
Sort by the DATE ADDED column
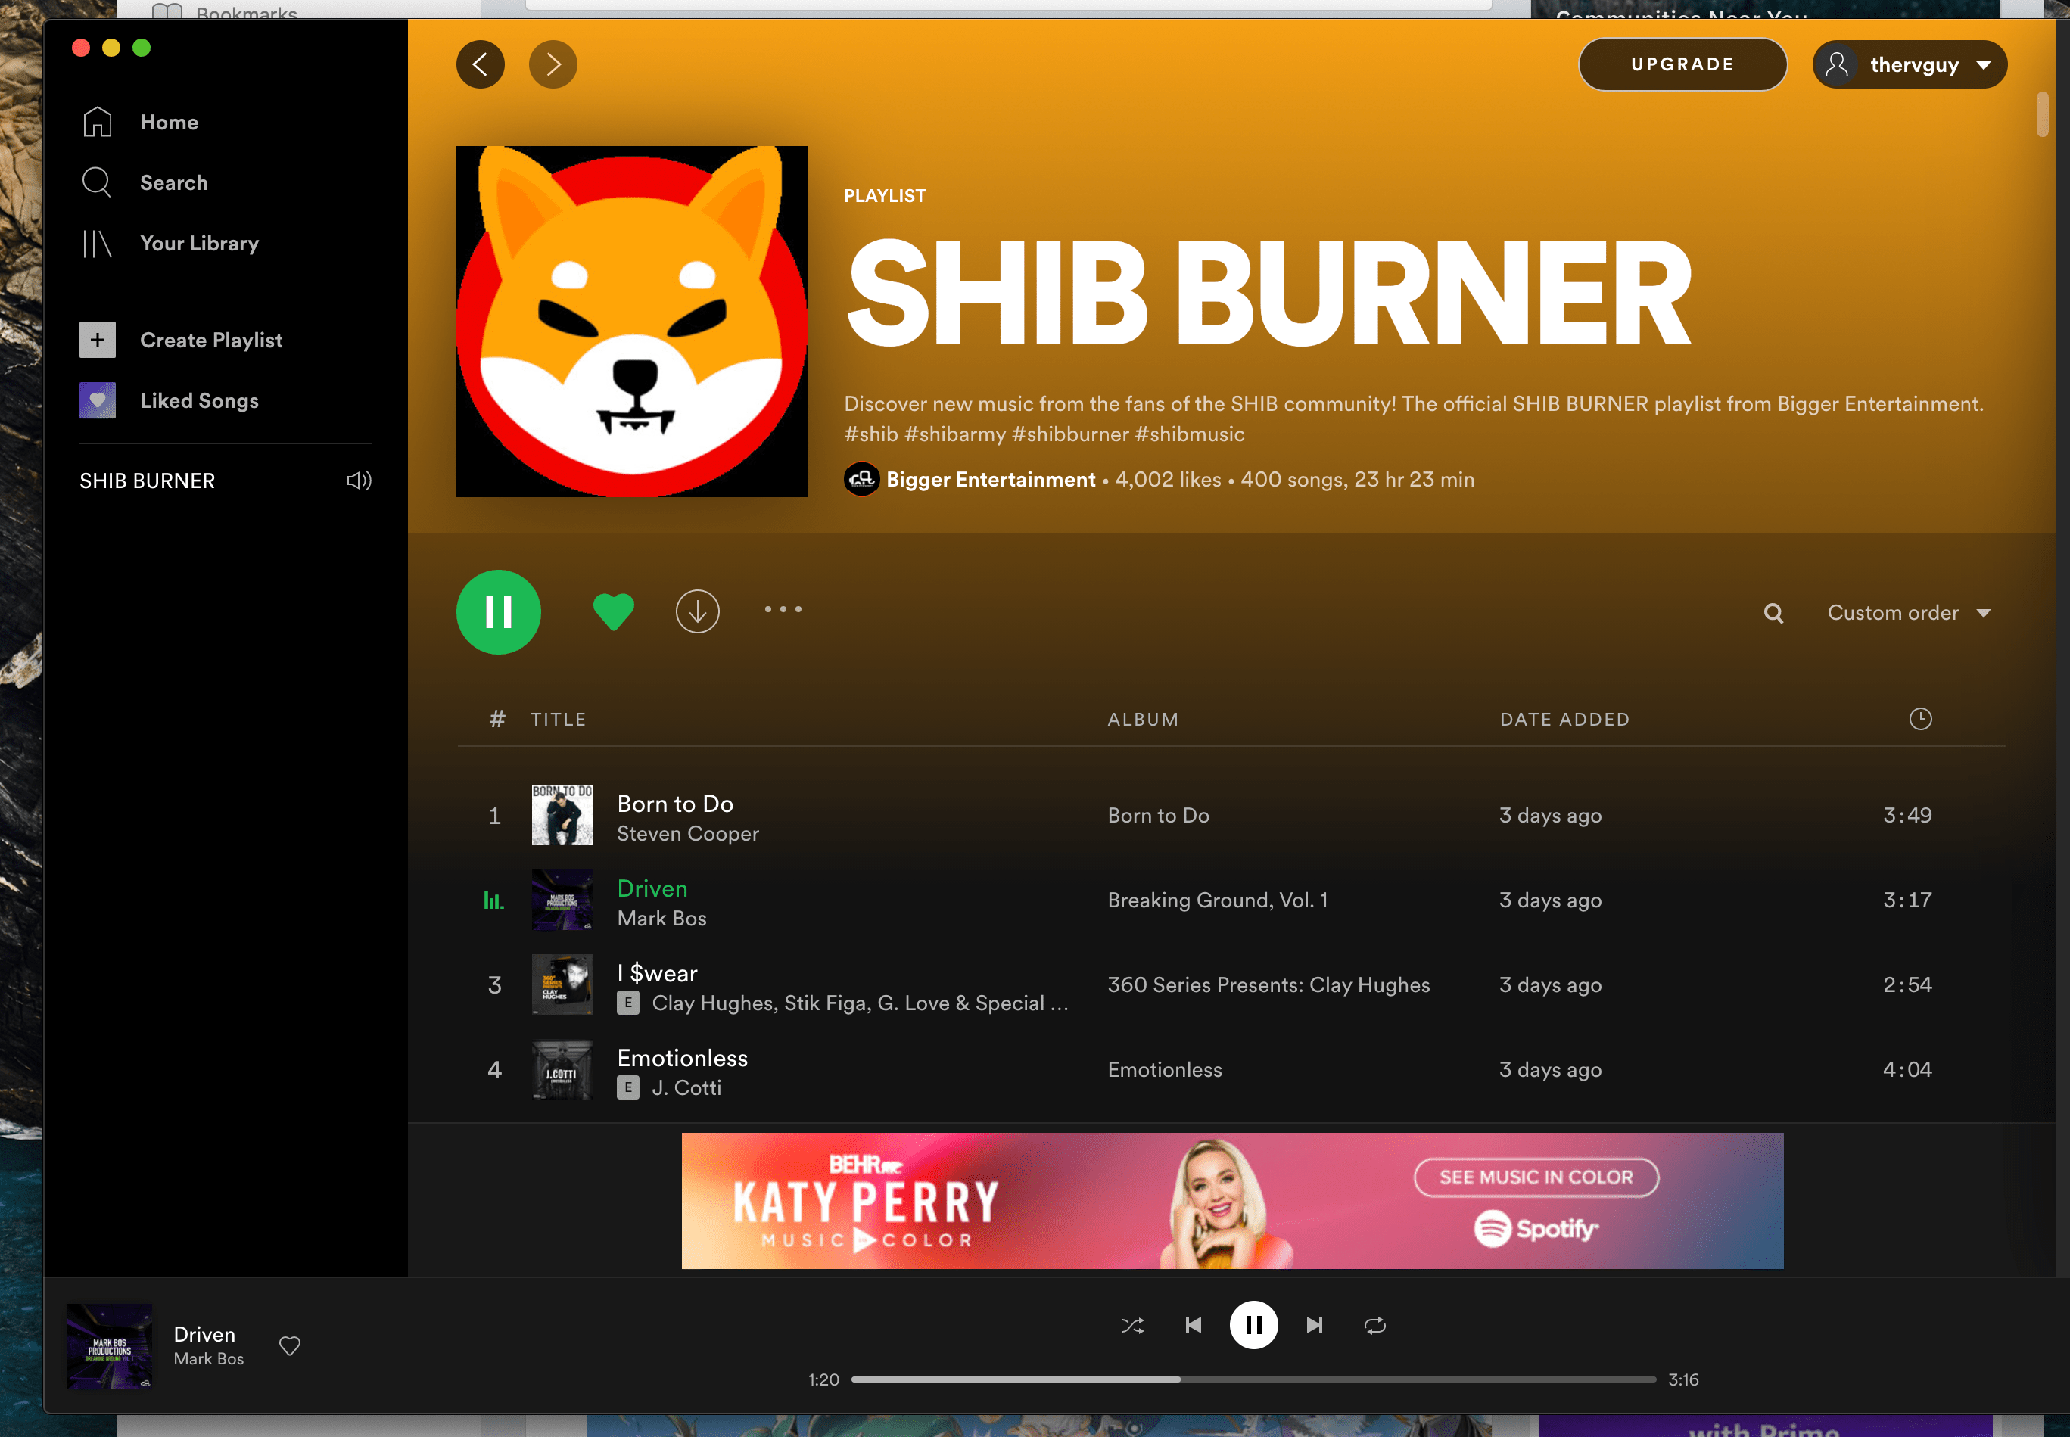tap(1565, 719)
